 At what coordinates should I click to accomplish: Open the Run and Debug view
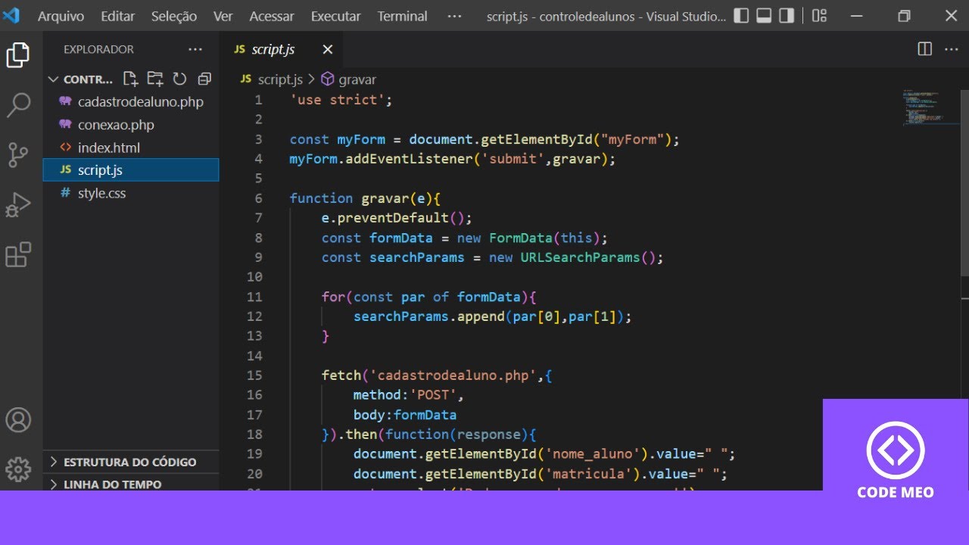click(x=18, y=205)
